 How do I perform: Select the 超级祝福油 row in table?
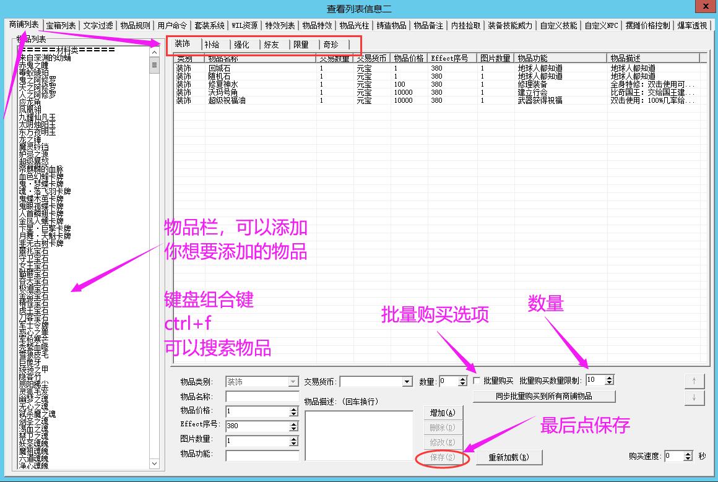click(227, 100)
